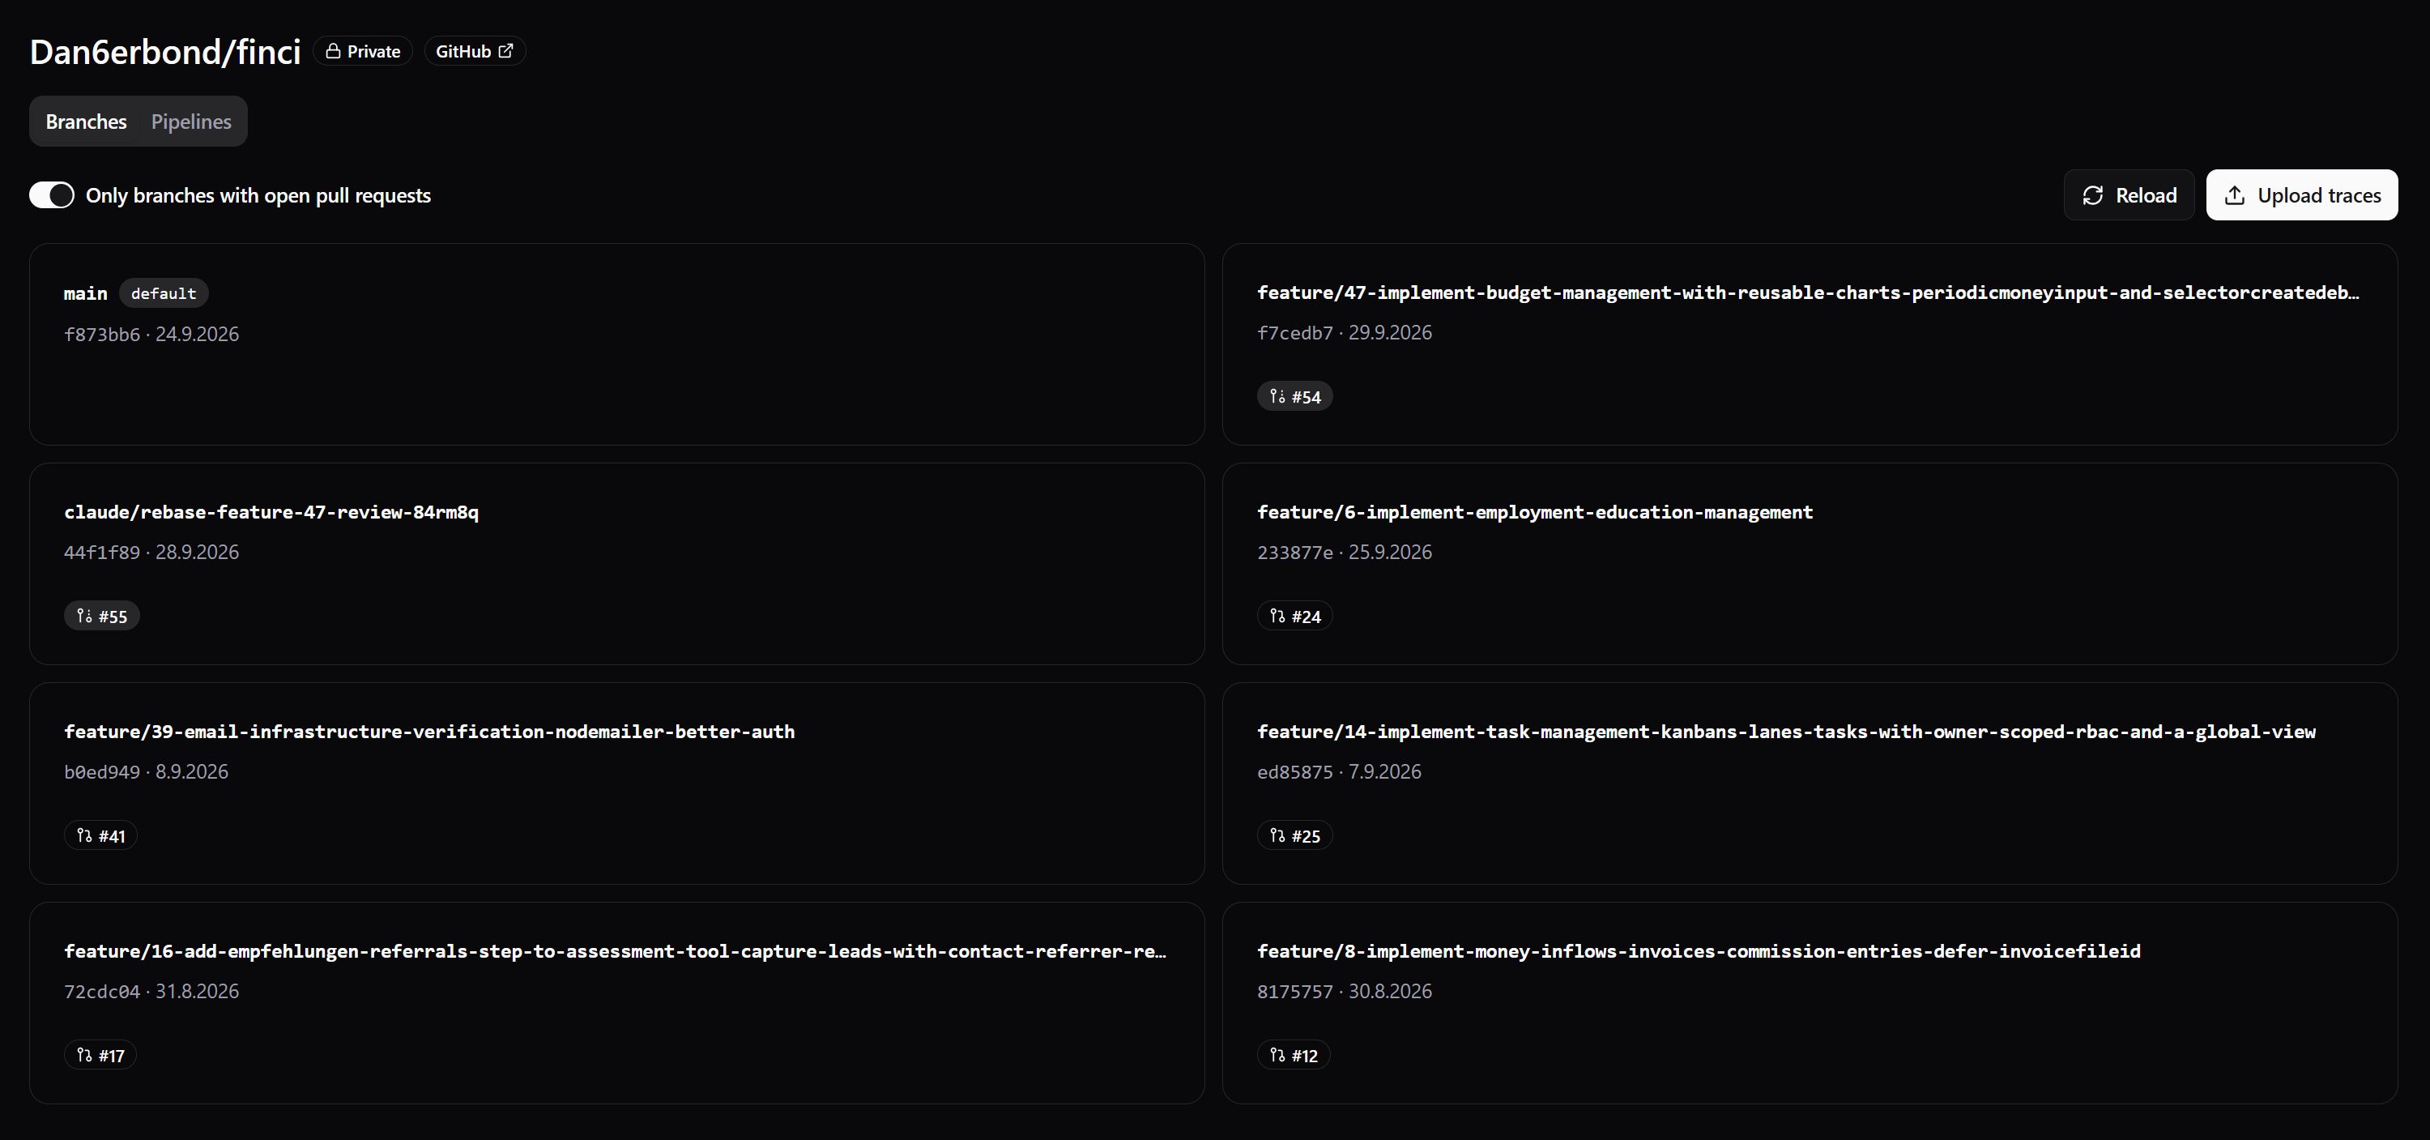This screenshot has width=2430, height=1140.
Task: Click the Private lock badge
Action: click(362, 51)
